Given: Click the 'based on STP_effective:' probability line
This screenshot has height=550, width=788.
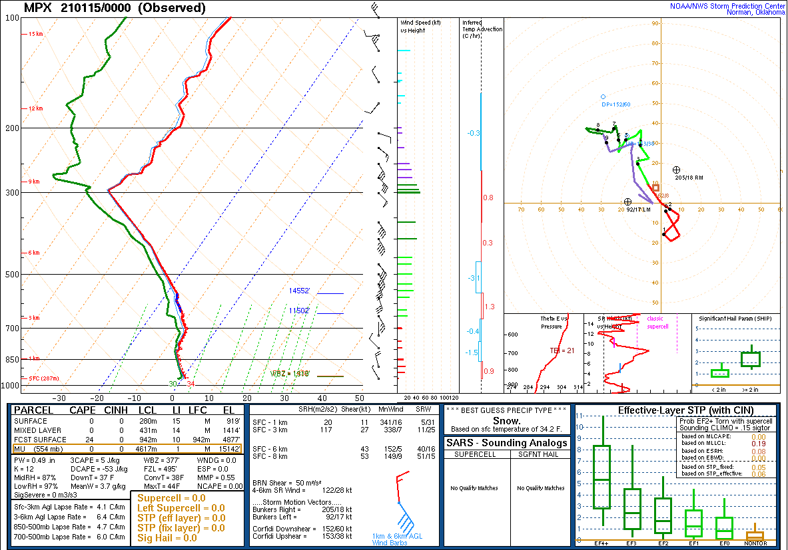Looking at the screenshot, I should (723, 474).
